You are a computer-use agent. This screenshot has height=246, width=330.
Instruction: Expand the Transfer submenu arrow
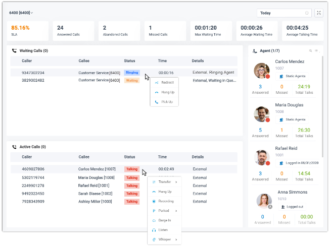point(176,182)
